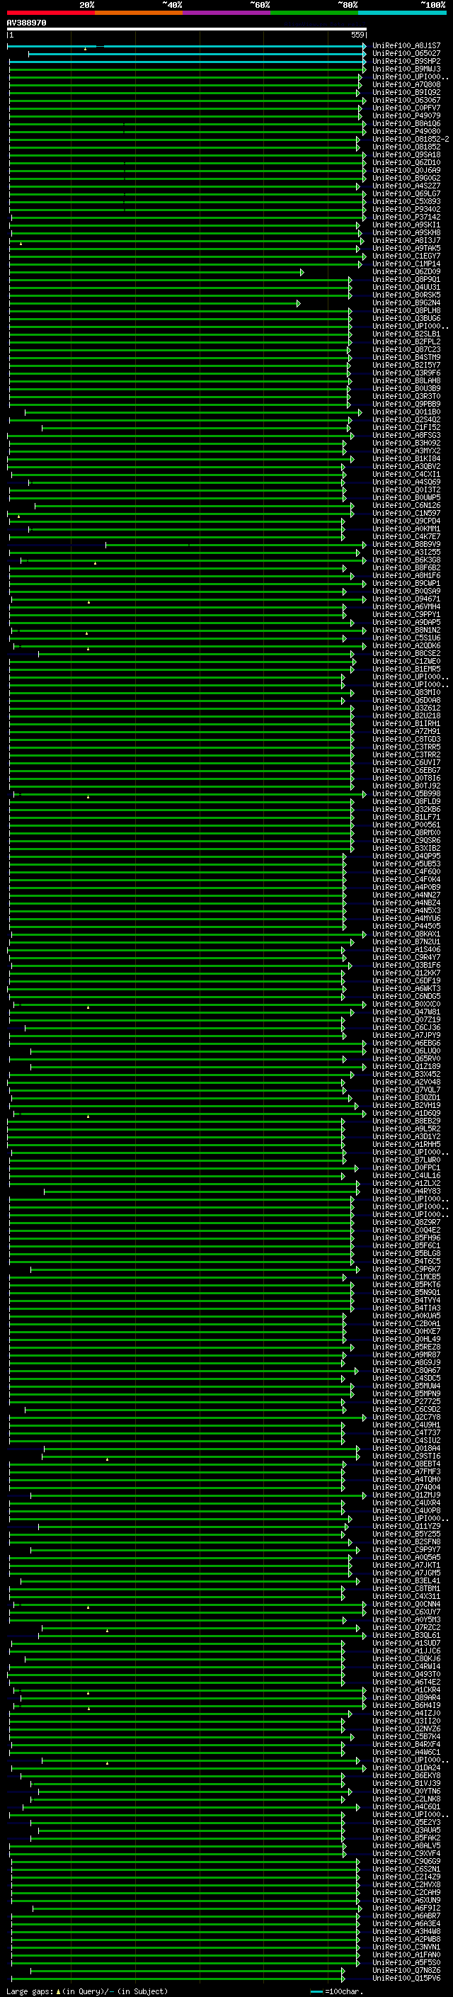Click label UniRef100_Q8PLH8
The image size is (453, 1997).
click(x=406, y=311)
